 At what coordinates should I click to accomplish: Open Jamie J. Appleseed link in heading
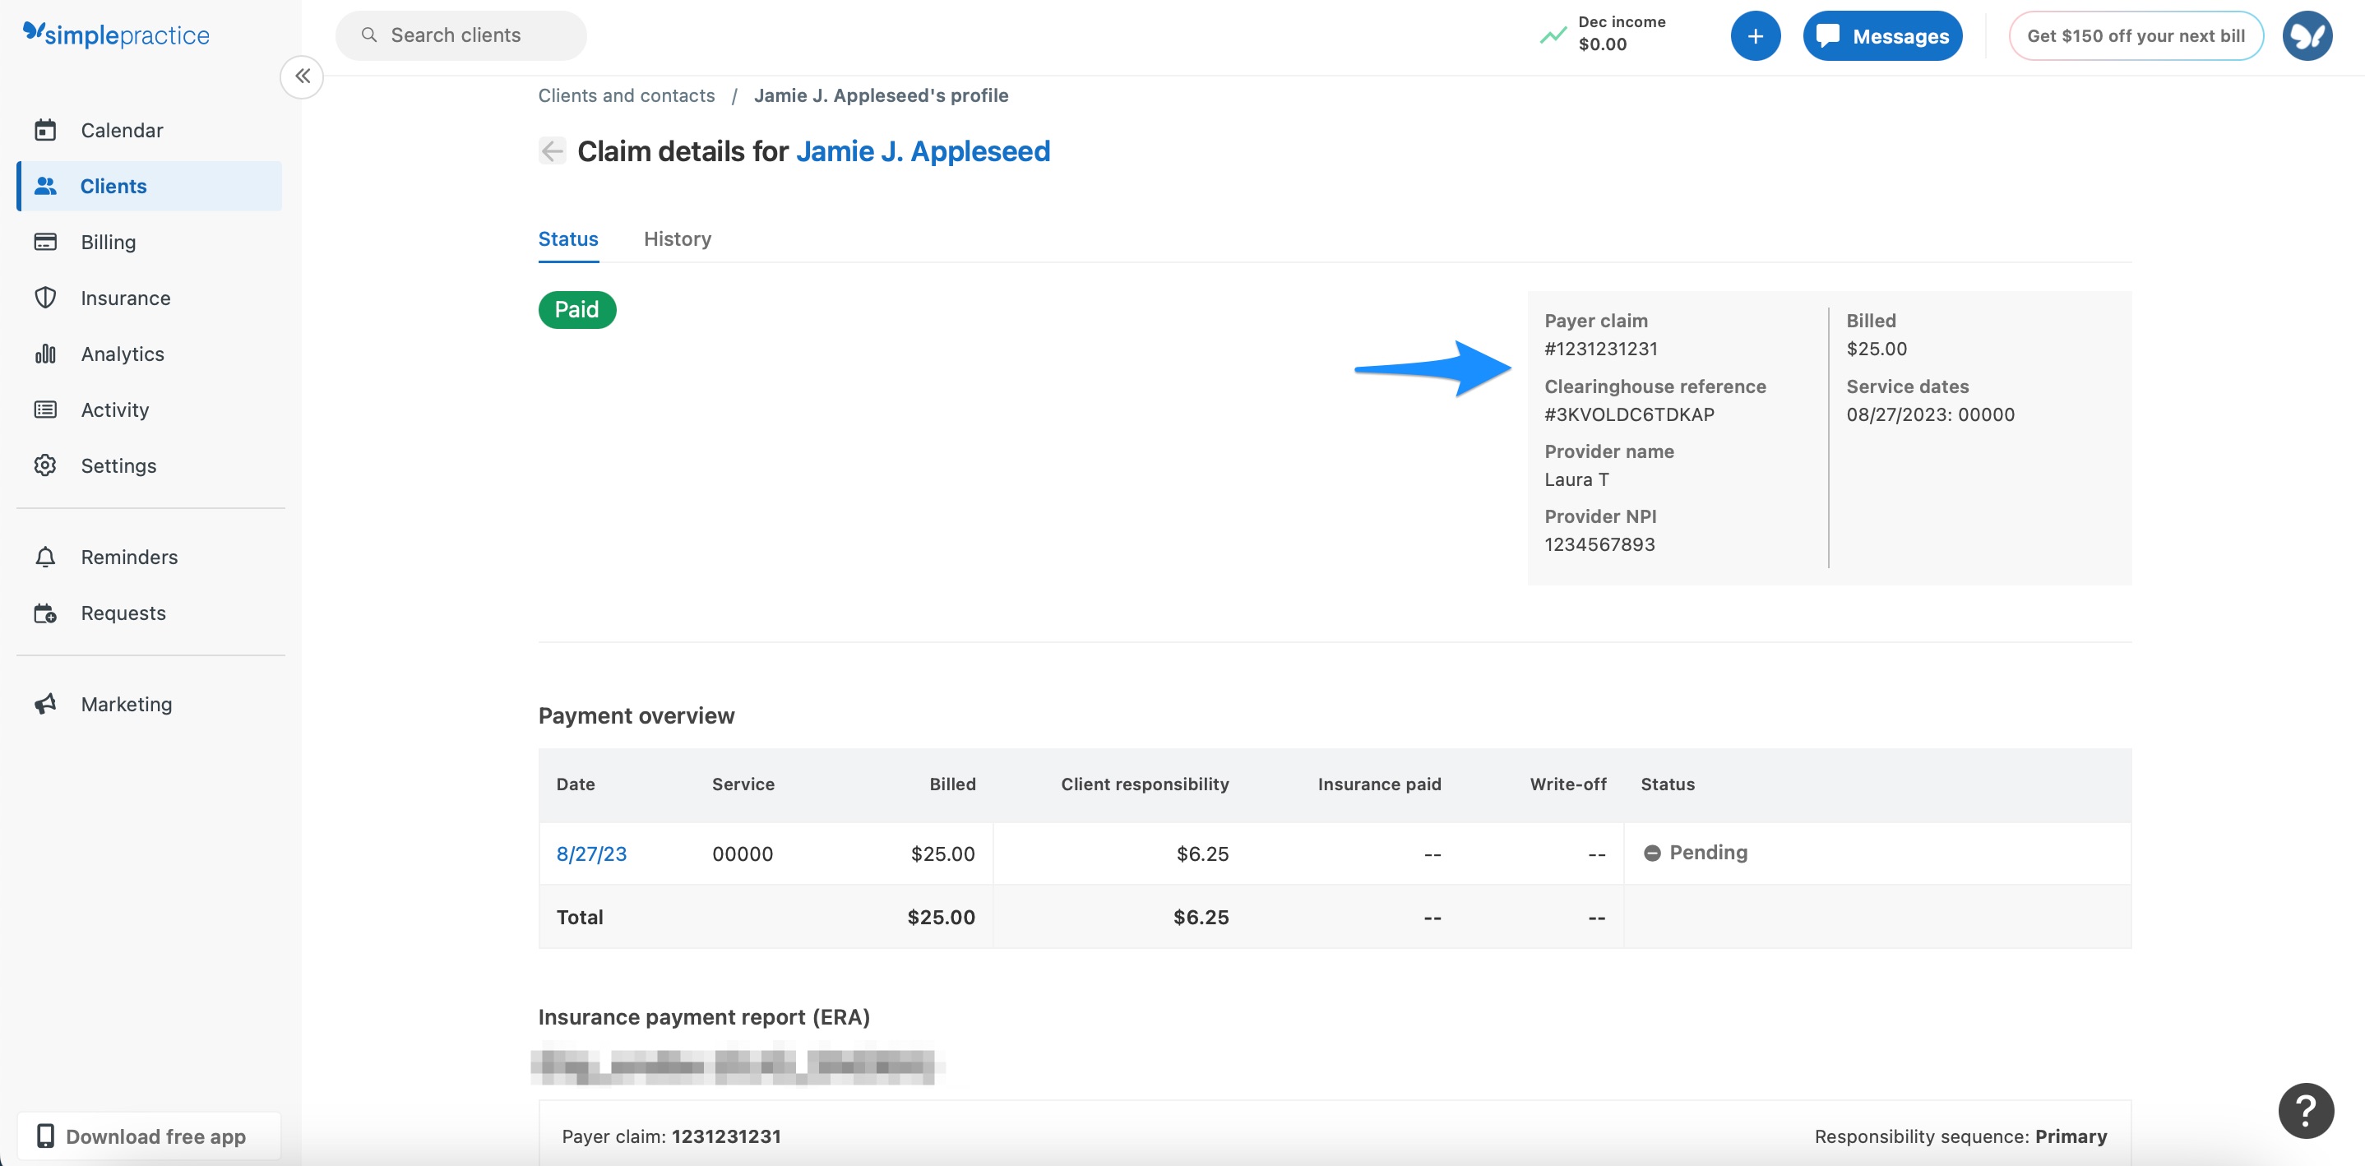point(923,150)
